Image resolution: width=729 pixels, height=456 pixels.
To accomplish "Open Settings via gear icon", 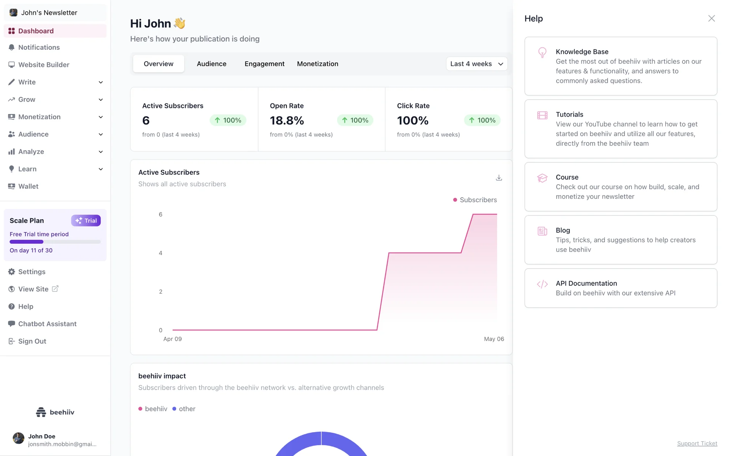I will tap(11, 272).
